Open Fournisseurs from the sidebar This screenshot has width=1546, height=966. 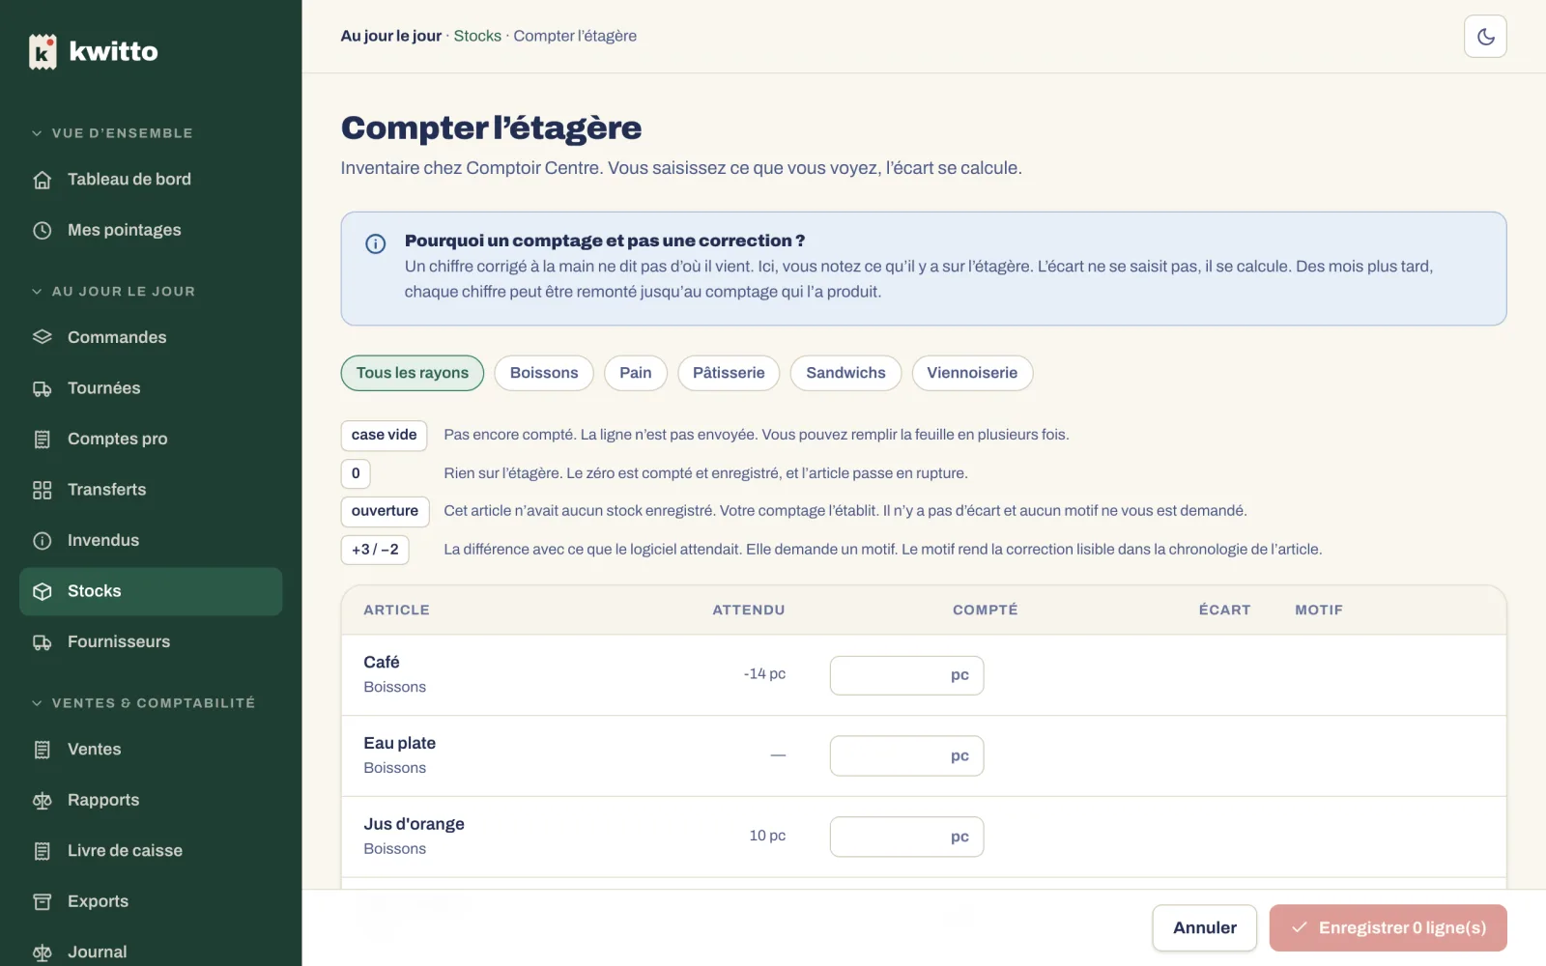151,642
